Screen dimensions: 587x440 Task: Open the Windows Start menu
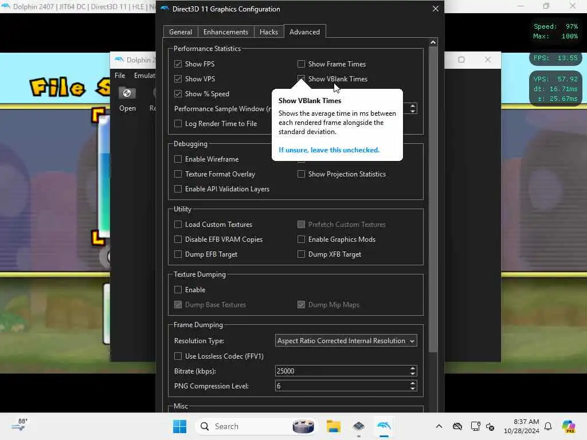179,426
